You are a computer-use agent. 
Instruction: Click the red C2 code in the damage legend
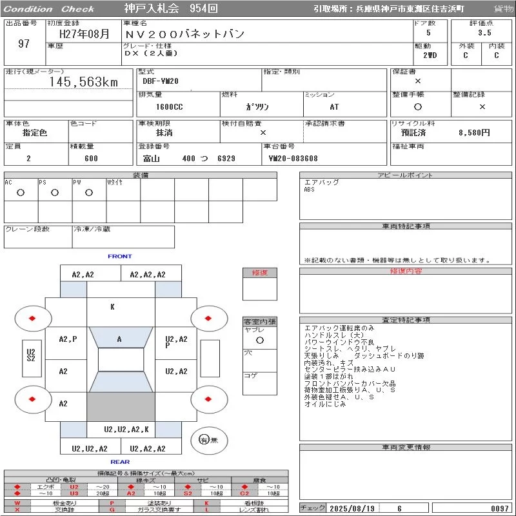(244, 493)
